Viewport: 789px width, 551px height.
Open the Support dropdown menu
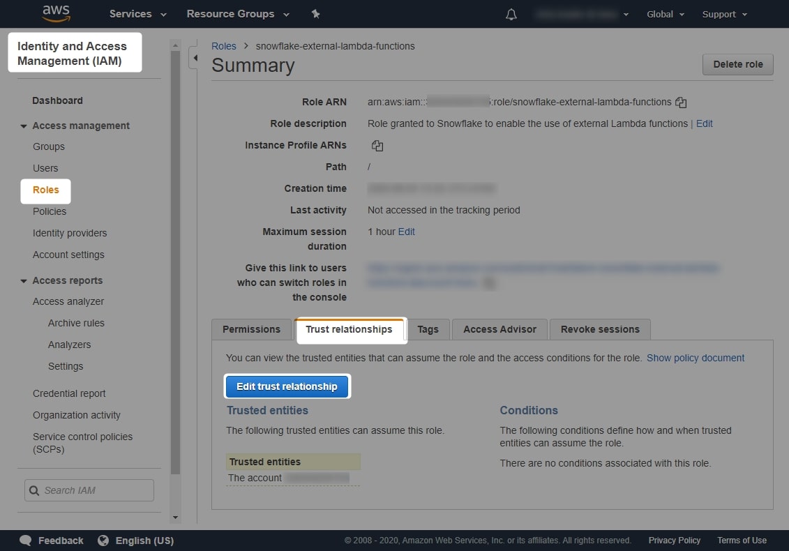pyautogui.click(x=725, y=14)
